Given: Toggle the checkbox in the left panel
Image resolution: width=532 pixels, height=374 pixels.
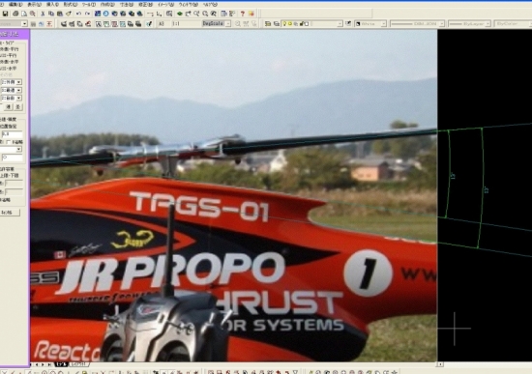Looking at the screenshot, I should pos(9,142).
